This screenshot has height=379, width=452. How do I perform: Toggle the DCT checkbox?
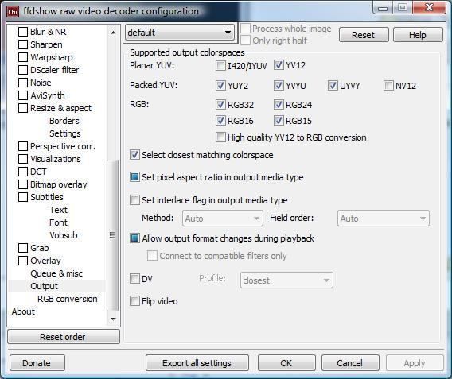(23, 172)
